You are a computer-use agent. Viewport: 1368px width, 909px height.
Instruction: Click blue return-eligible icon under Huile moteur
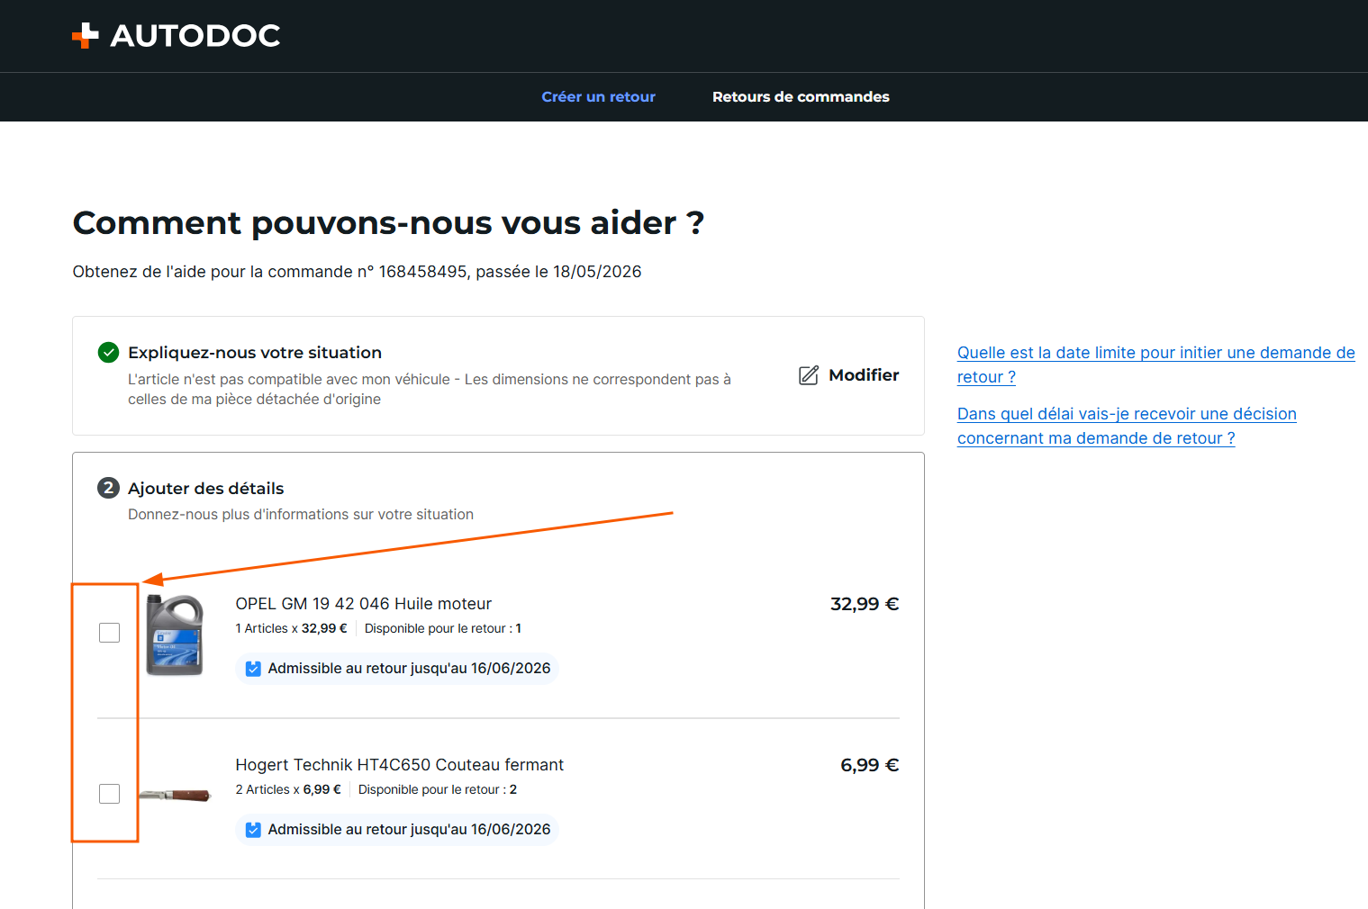(x=253, y=669)
